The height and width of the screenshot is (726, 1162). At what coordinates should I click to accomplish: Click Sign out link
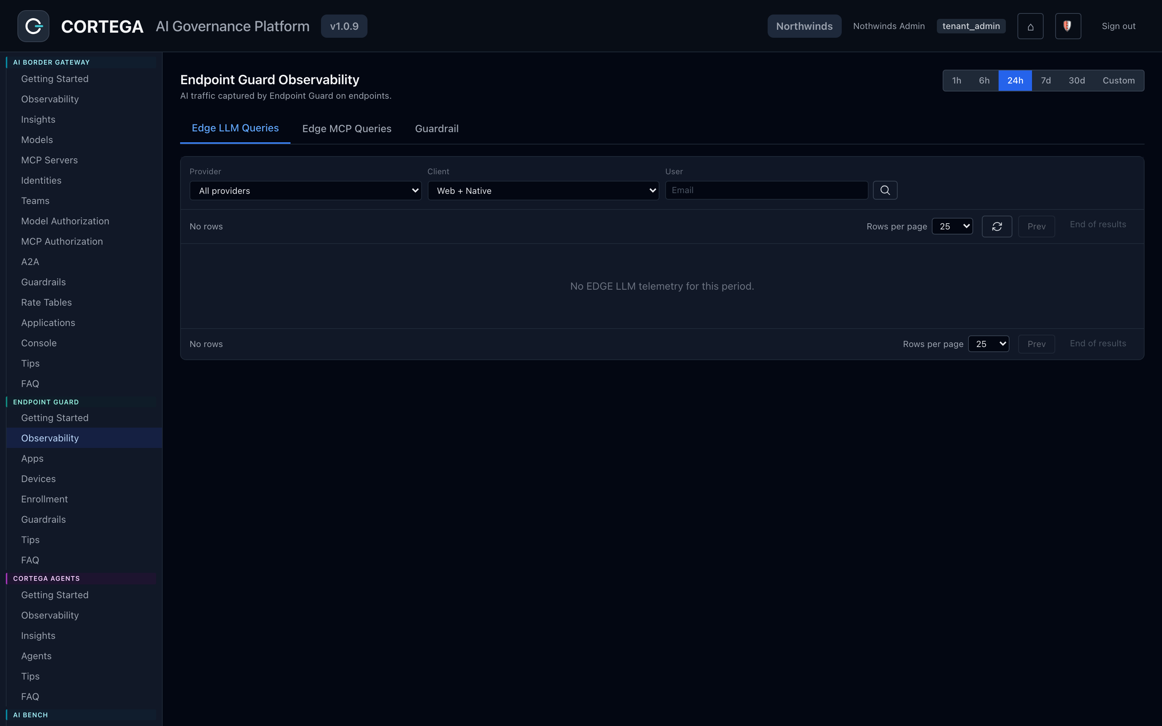[x=1118, y=26]
